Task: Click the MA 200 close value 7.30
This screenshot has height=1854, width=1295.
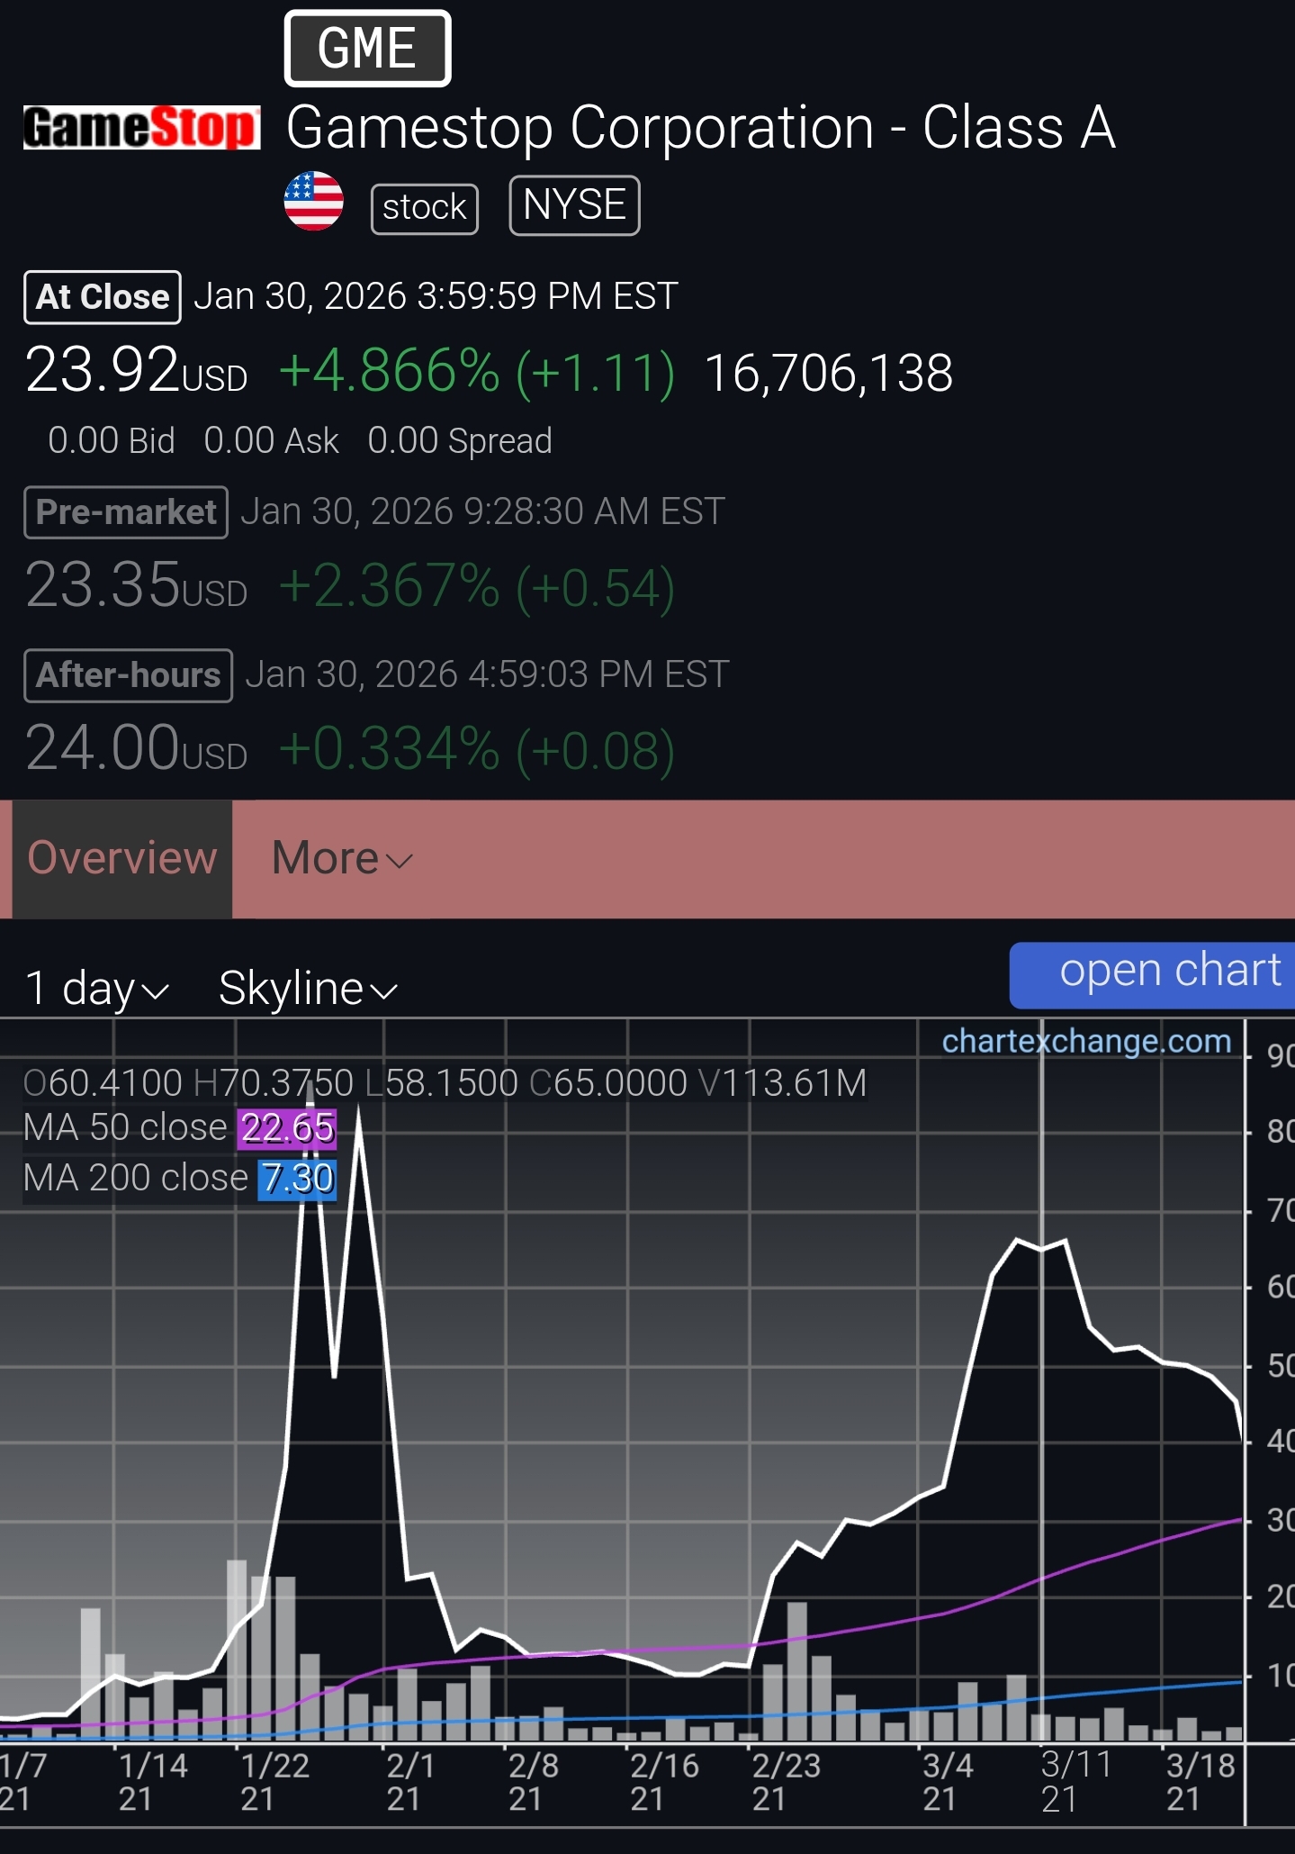Action: 297,1180
